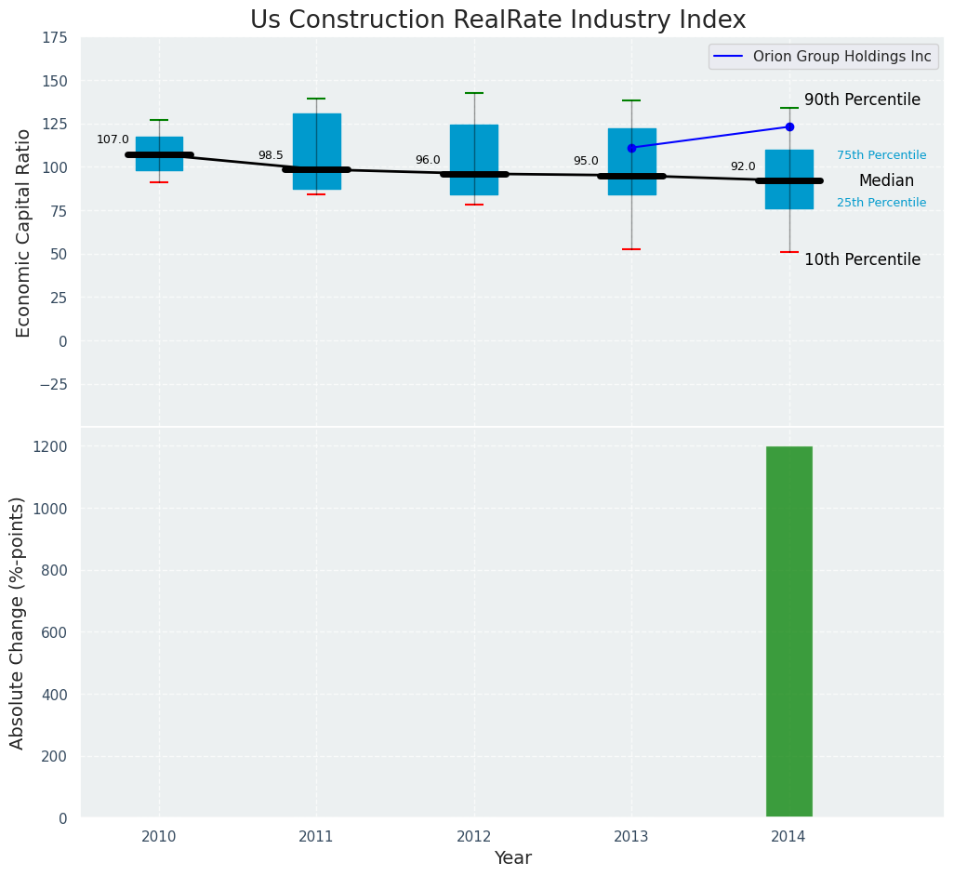Select the blue Orion data point at 2014
This screenshot has height=876, width=954.
(789, 126)
